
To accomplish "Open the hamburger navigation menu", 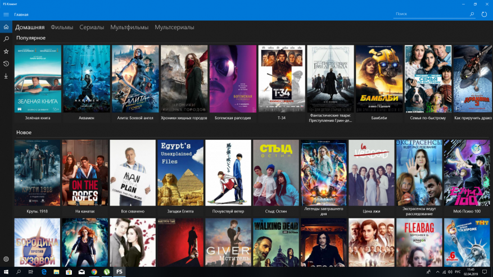I will coord(6,15).
